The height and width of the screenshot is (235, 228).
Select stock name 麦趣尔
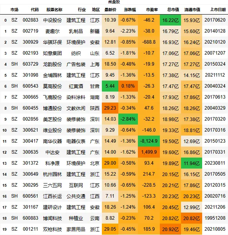tap(52, 31)
